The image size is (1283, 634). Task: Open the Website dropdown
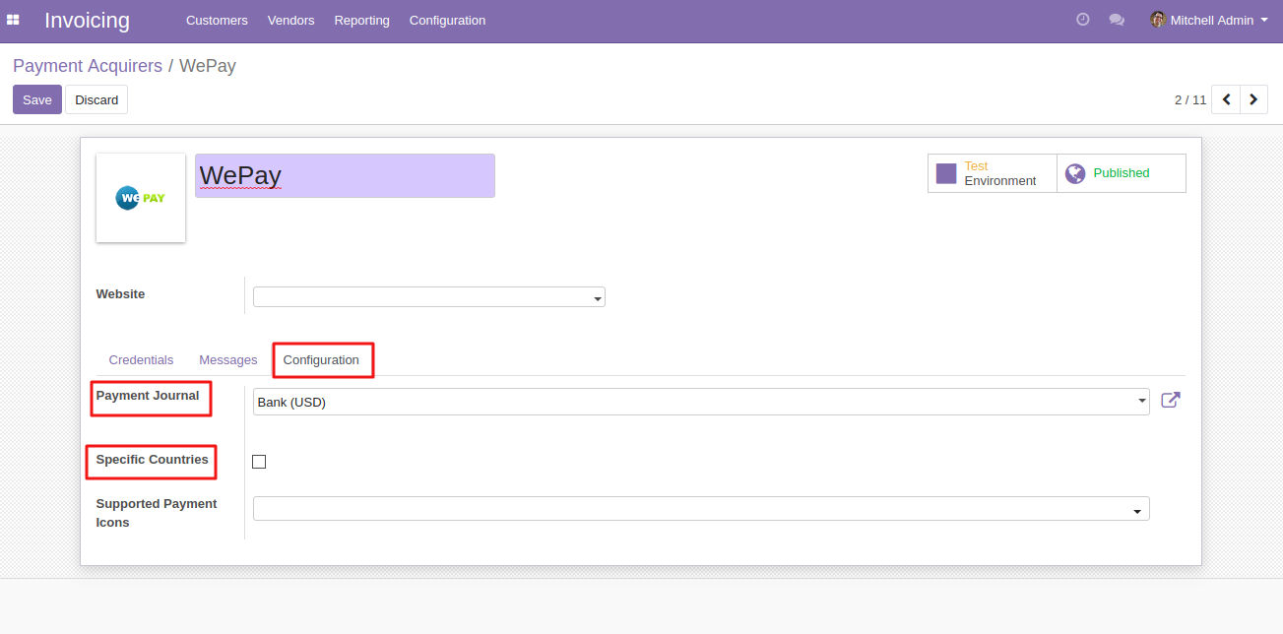pyautogui.click(x=429, y=297)
